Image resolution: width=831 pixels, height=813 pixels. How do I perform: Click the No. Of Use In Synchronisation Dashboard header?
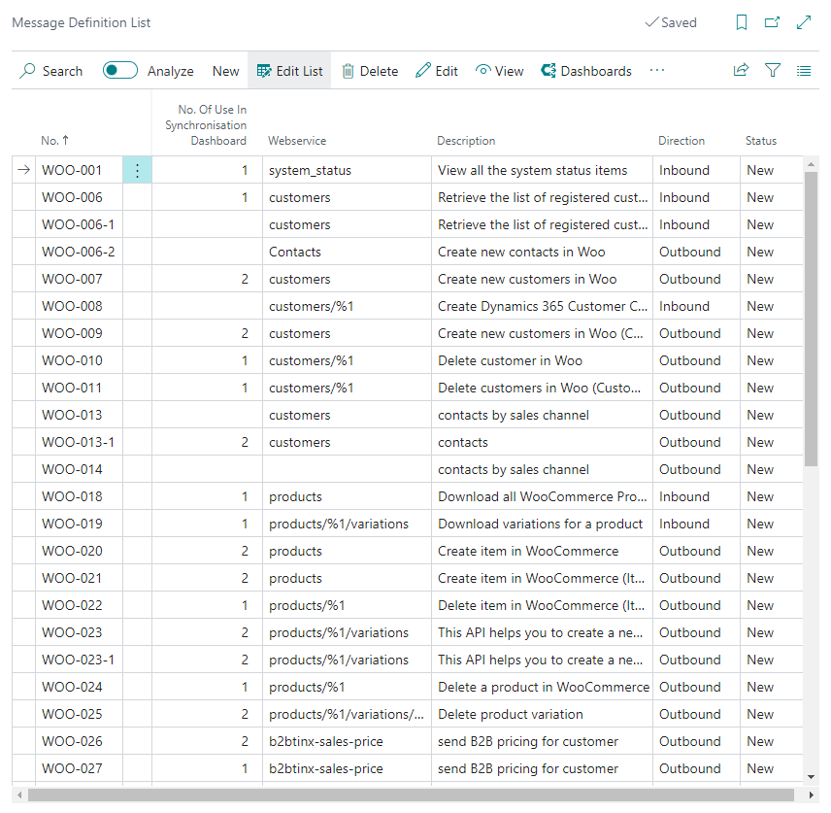click(x=206, y=125)
